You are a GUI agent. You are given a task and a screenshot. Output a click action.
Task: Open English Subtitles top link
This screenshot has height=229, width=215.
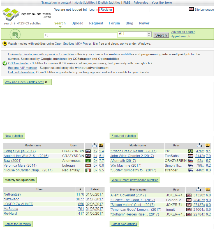109,3
